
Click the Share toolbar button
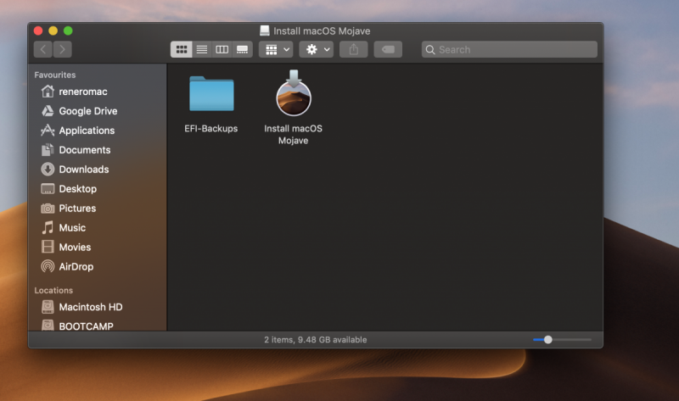pyautogui.click(x=354, y=49)
